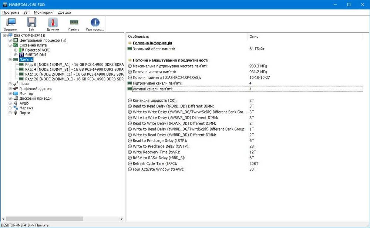Expand the Дискові приводи node
This screenshot has width=370, height=228.
tap(10, 98)
